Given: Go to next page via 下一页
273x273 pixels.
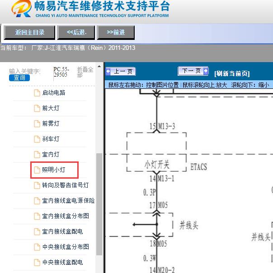Looking at the screenshot, I should click(x=193, y=71).
